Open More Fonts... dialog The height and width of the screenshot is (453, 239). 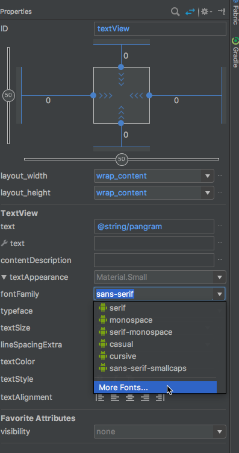click(155, 387)
